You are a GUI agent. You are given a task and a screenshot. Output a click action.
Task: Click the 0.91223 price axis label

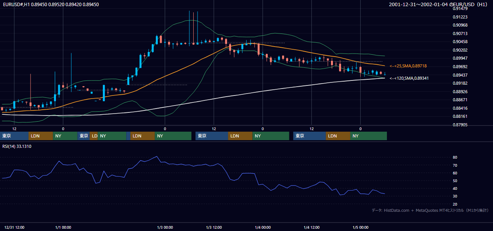(x=460, y=17)
